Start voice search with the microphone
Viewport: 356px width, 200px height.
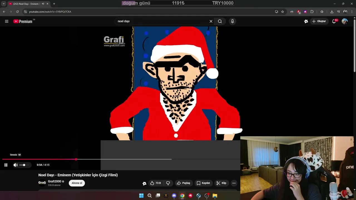coord(233,21)
